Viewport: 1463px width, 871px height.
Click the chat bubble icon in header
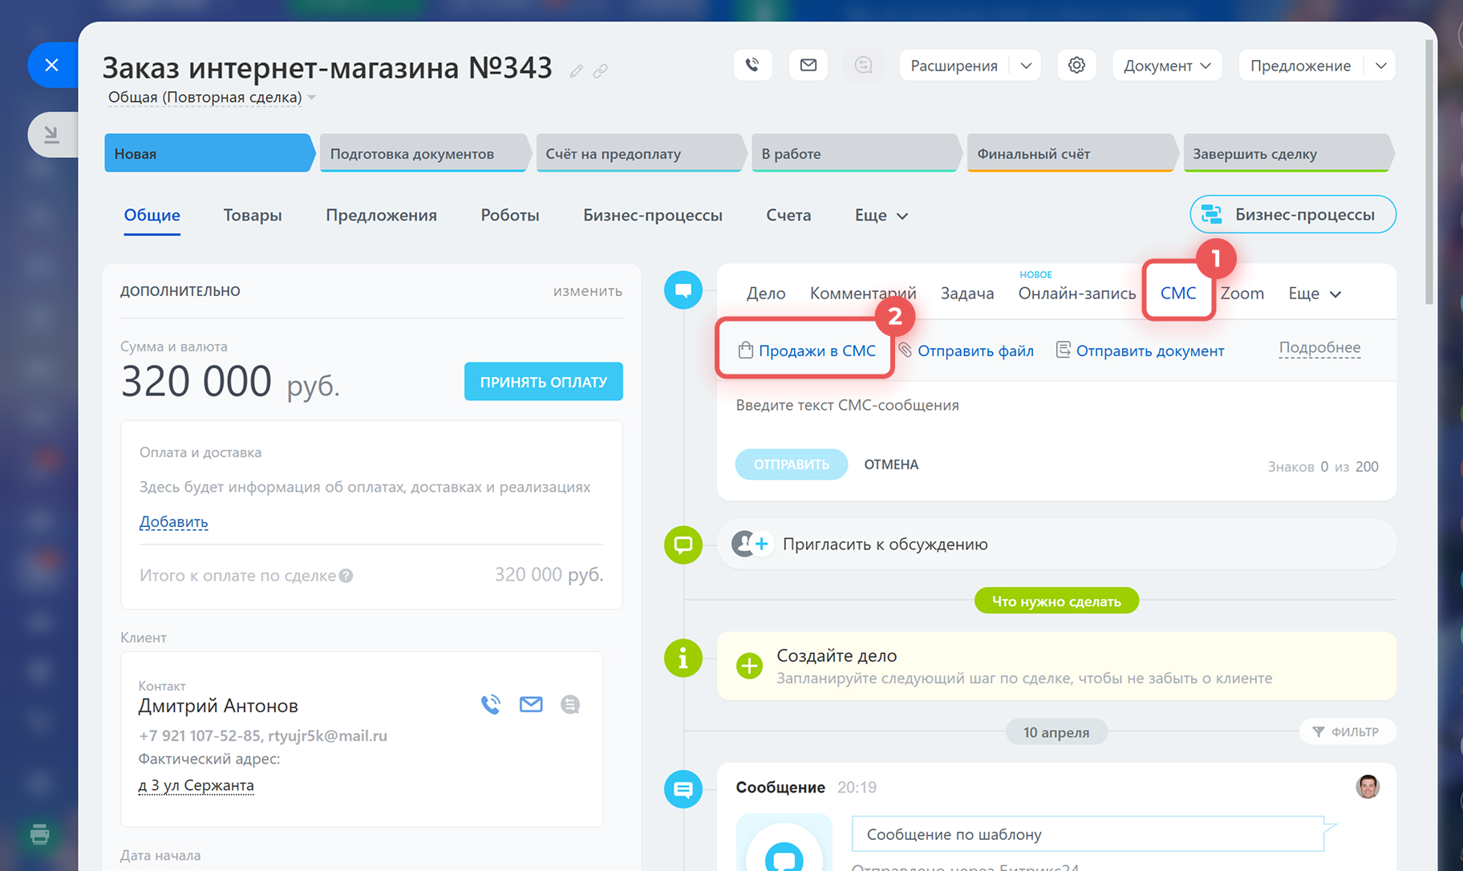864,65
